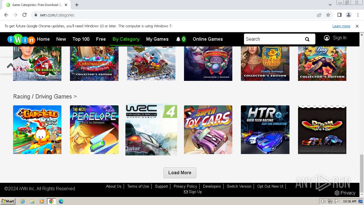
Task: Click the Switch Version footer link
Action: (x=239, y=186)
